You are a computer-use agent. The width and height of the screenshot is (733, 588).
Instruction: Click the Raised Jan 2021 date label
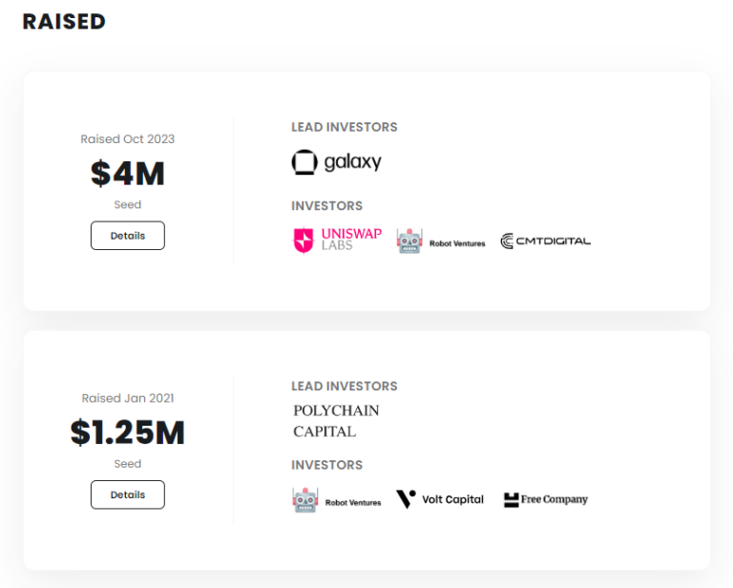[128, 398]
